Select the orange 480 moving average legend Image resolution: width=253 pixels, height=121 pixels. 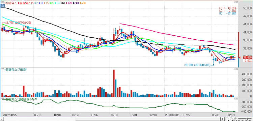click(x=83, y=3)
